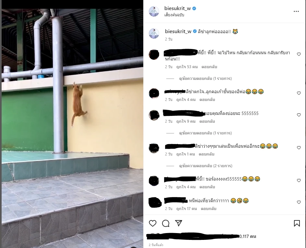
Task: Expand the 2 replies view link
Action: tap(206, 166)
